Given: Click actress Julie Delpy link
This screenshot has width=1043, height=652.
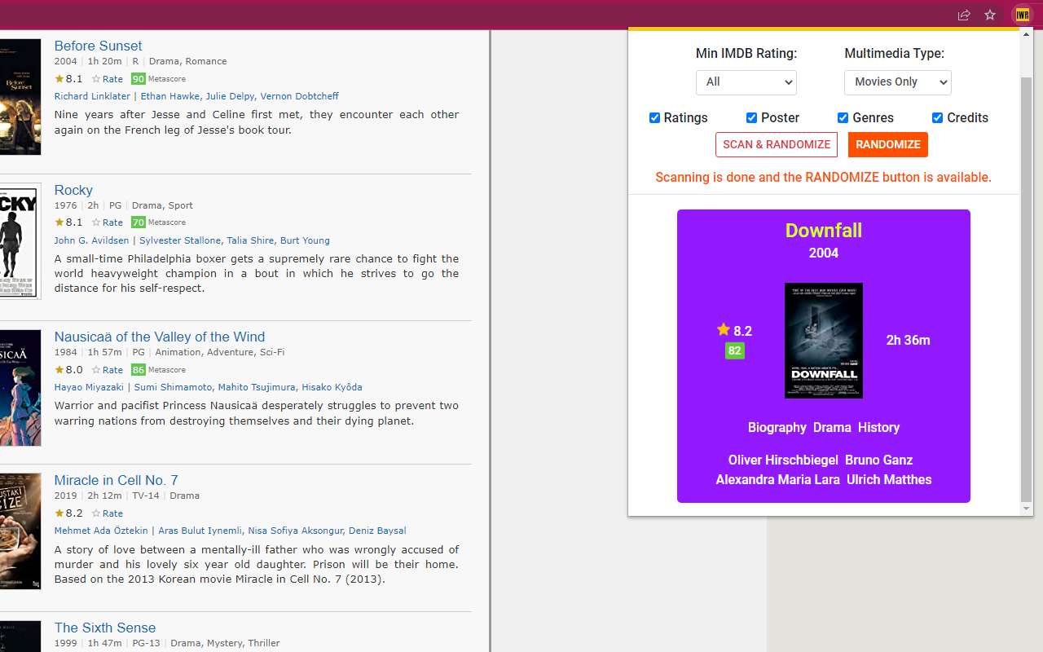Looking at the screenshot, I should [x=230, y=96].
